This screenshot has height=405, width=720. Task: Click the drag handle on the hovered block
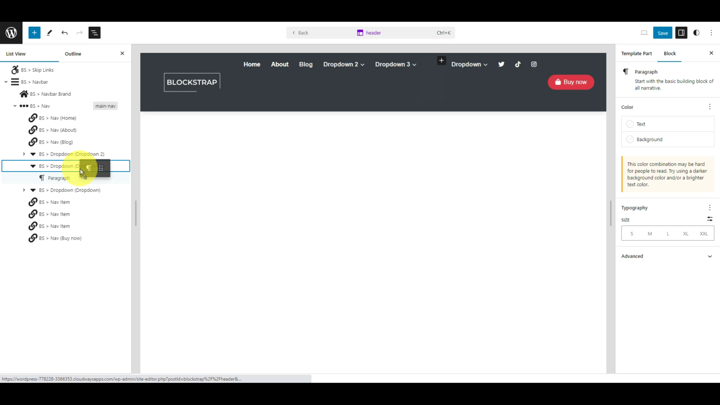coord(101,168)
